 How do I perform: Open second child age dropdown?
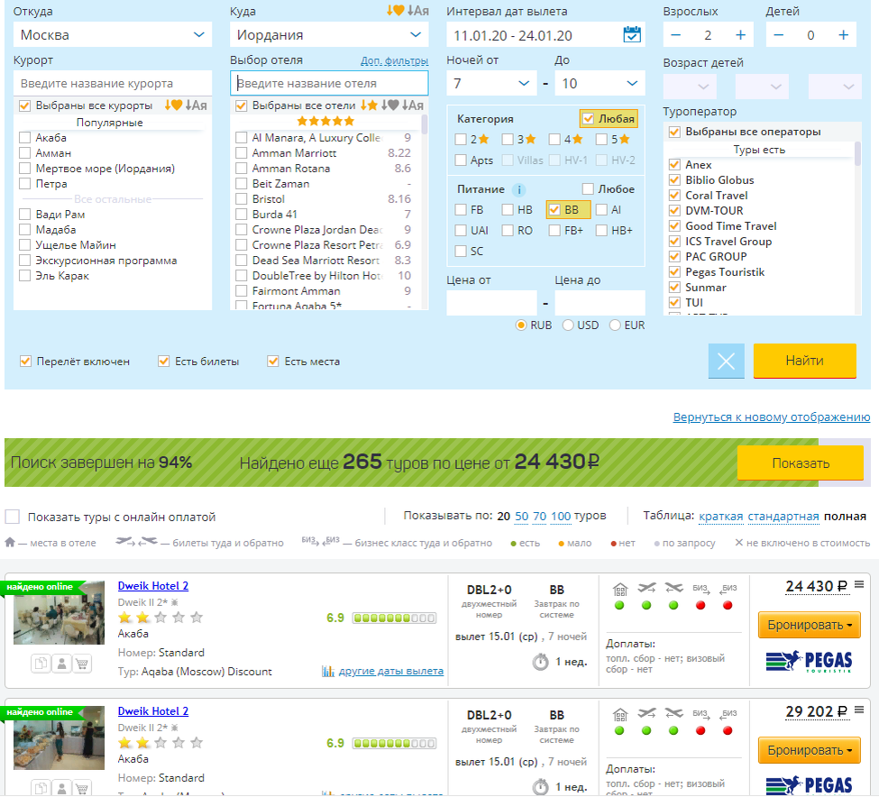point(762,87)
